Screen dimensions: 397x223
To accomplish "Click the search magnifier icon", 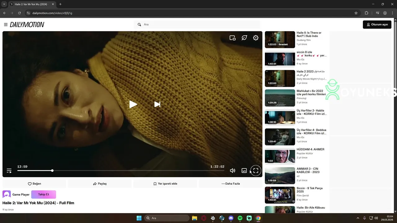I will click(x=139, y=24).
